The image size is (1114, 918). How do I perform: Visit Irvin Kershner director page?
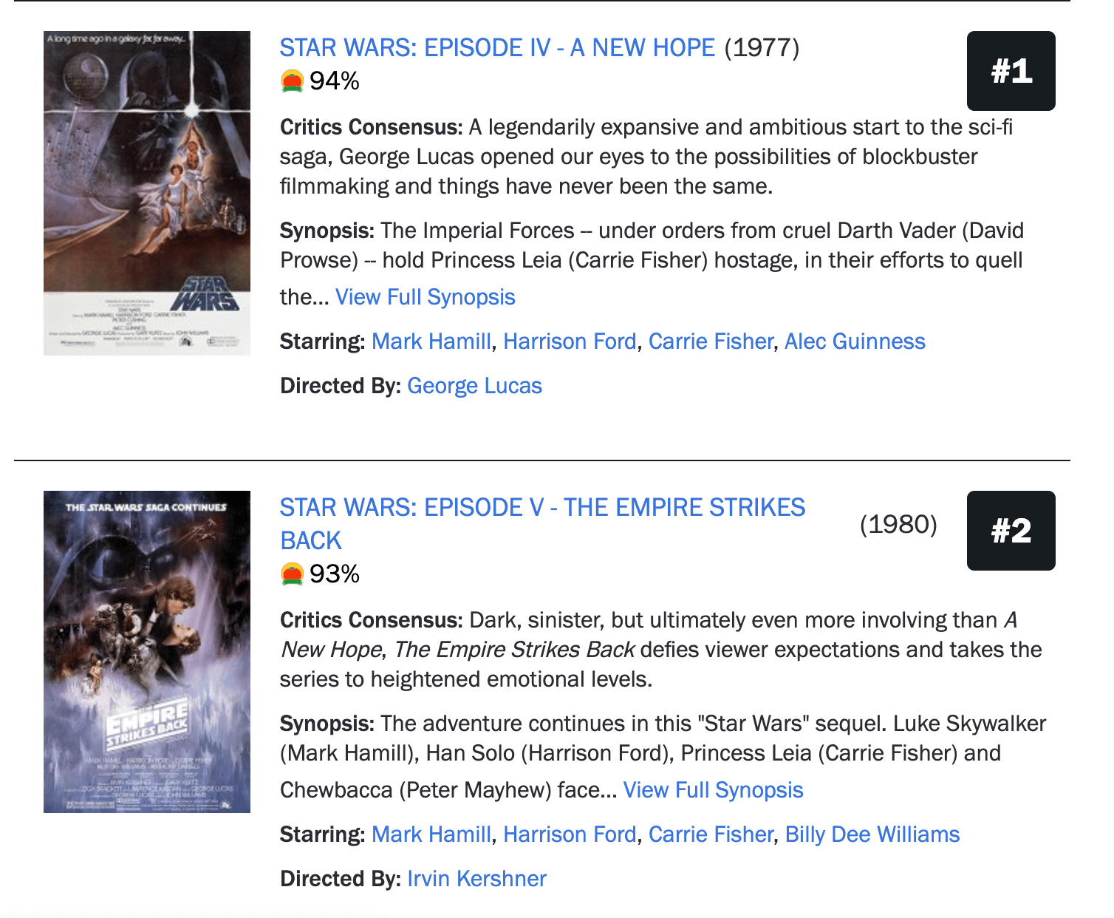point(476,879)
